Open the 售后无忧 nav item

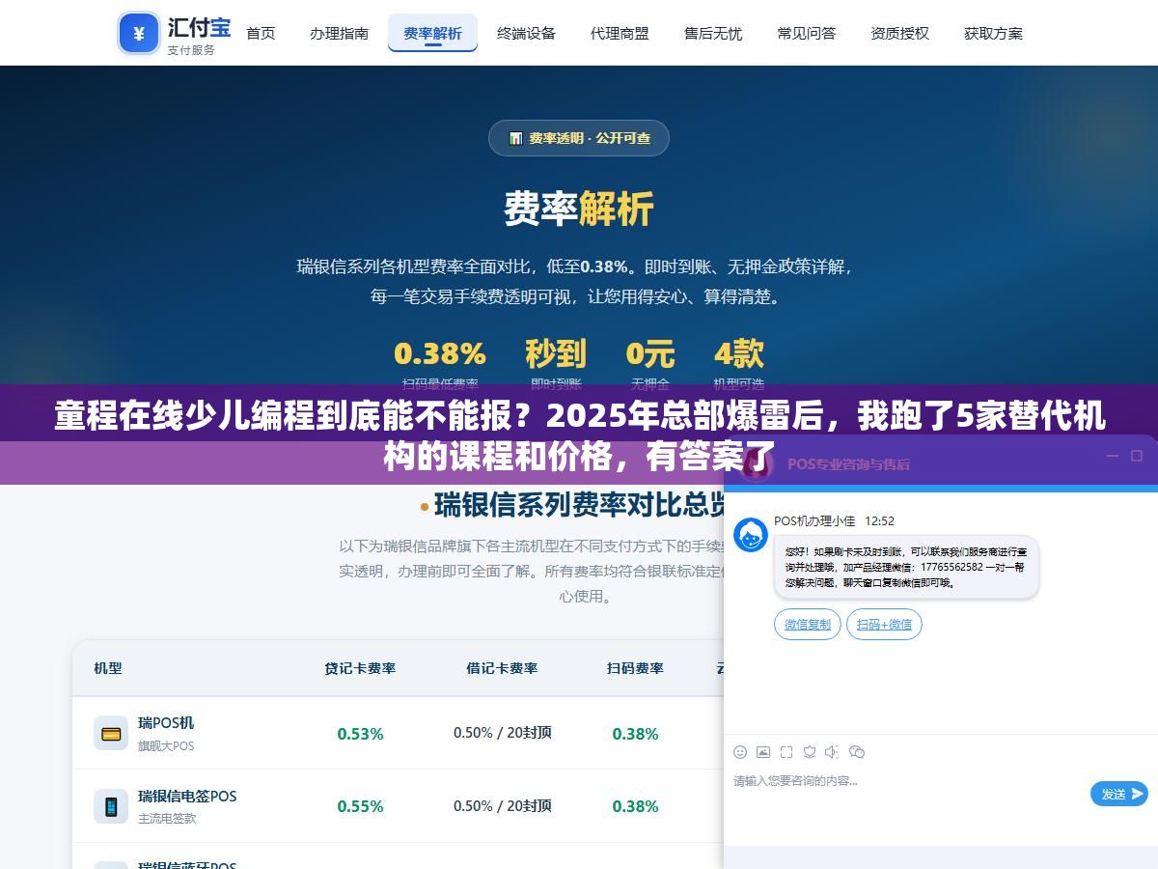tap(713, 33)
